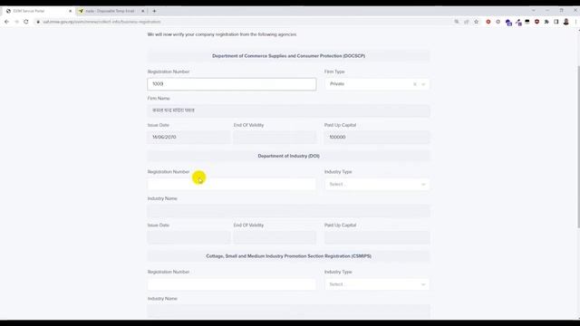
Task: Switch to the Disposable Temp Email tab
Action: (x=111, y=11)
